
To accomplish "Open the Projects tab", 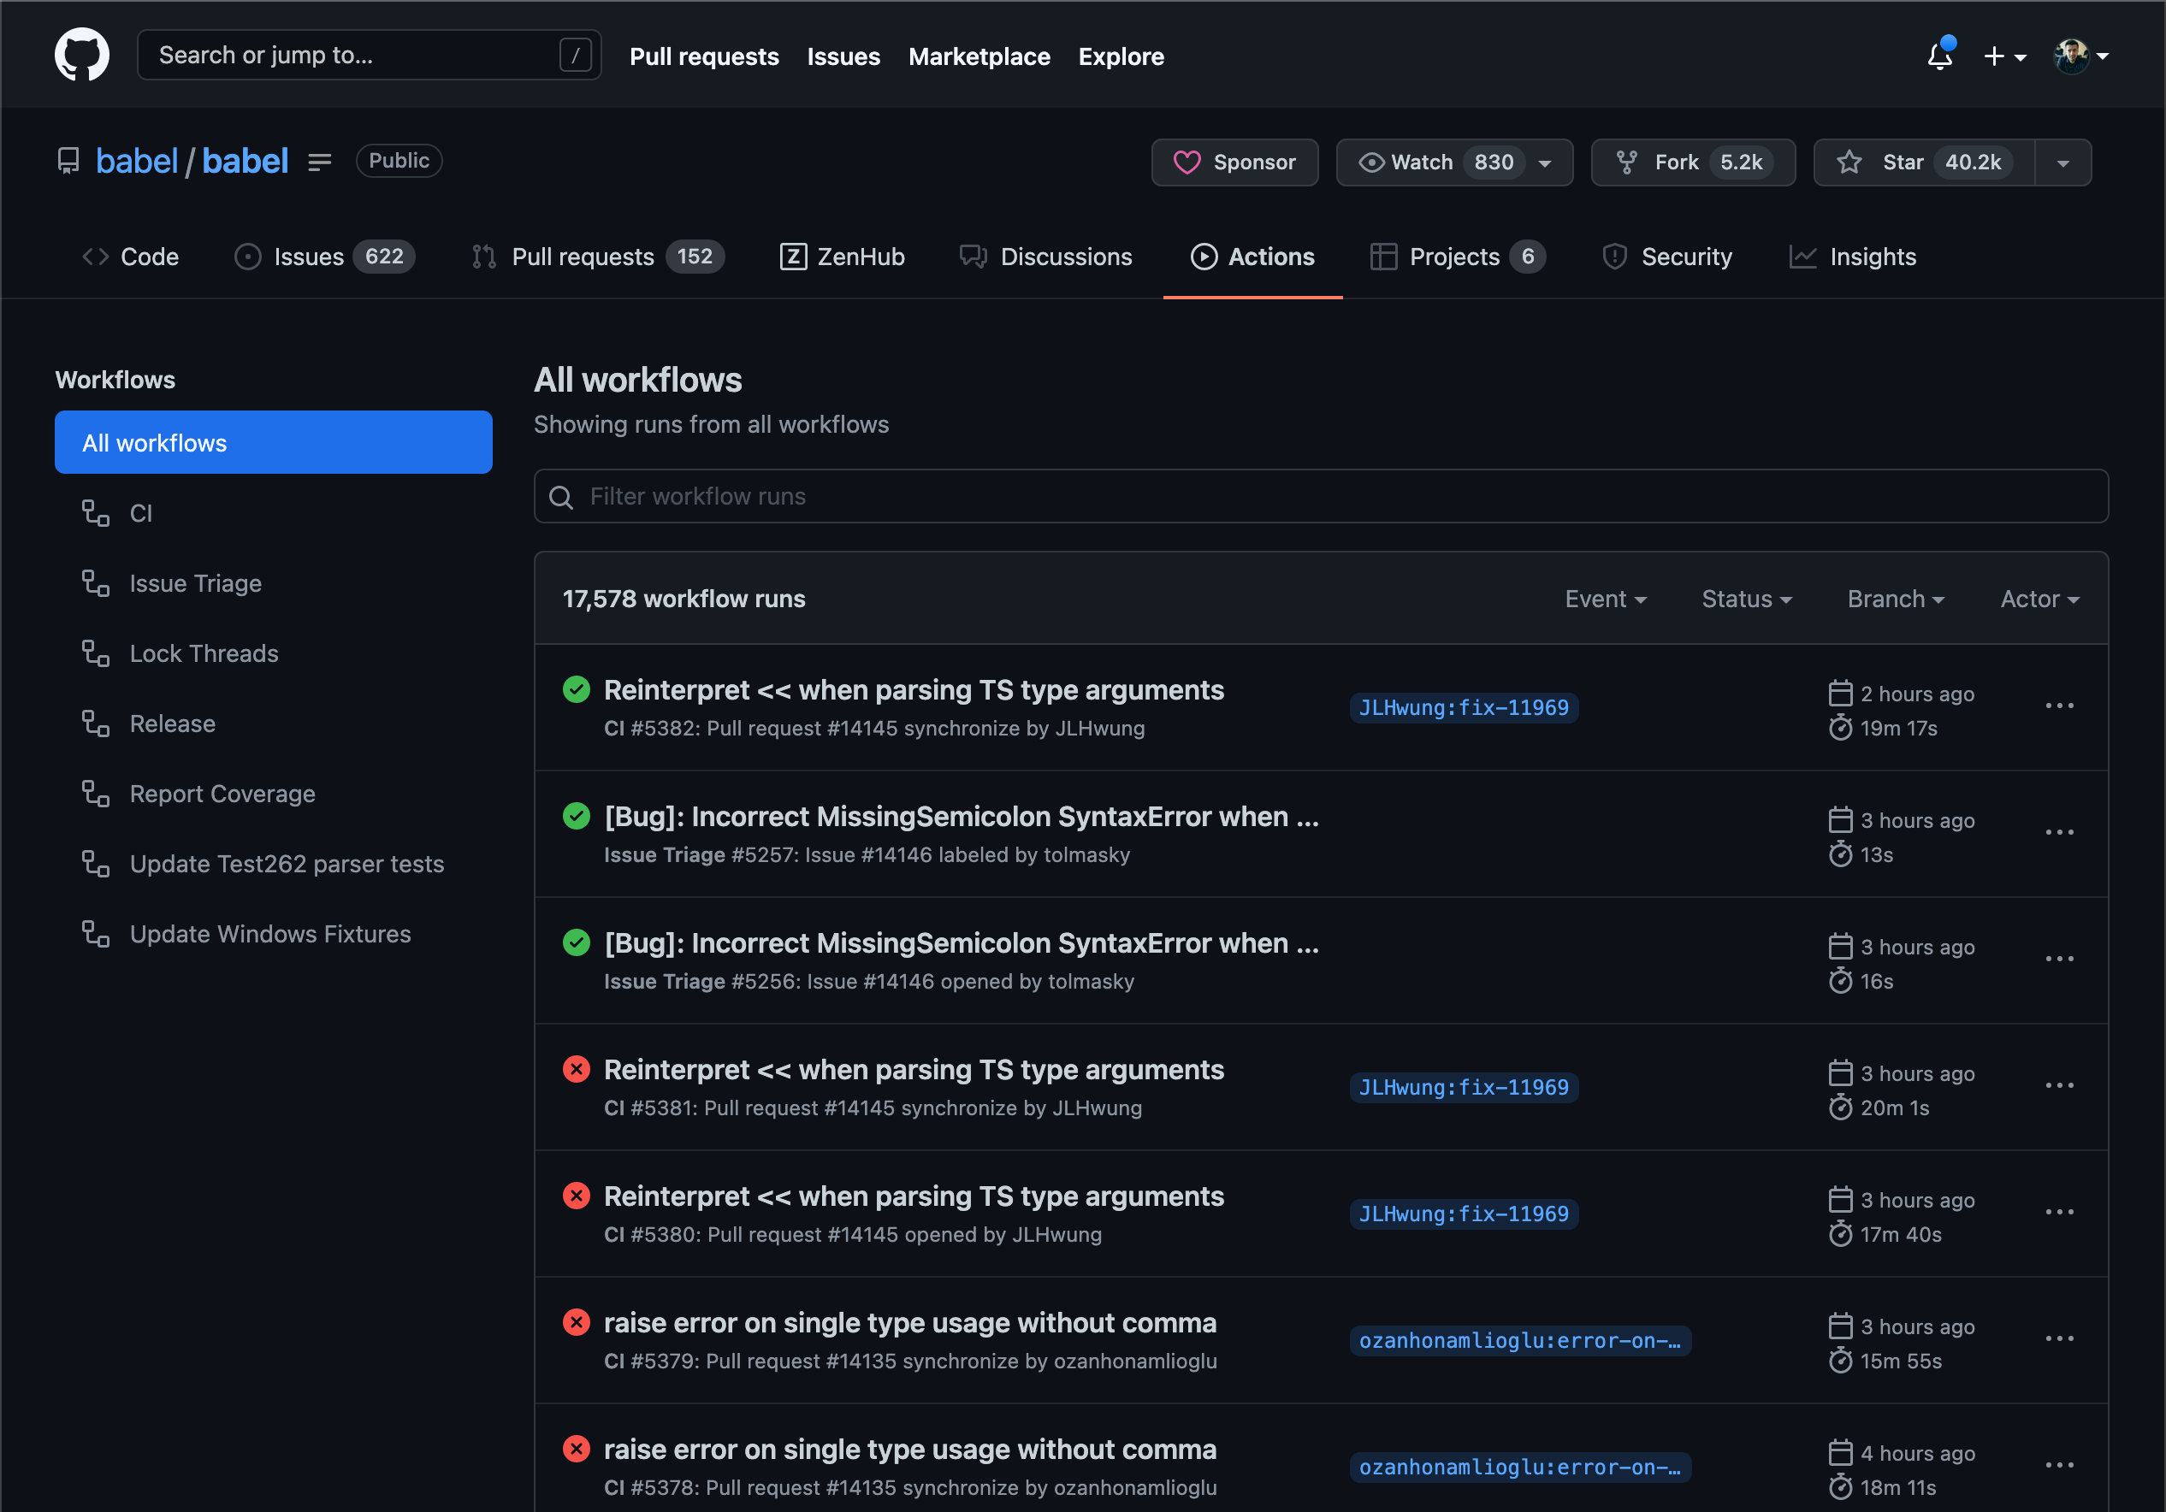I will 1458,257.
